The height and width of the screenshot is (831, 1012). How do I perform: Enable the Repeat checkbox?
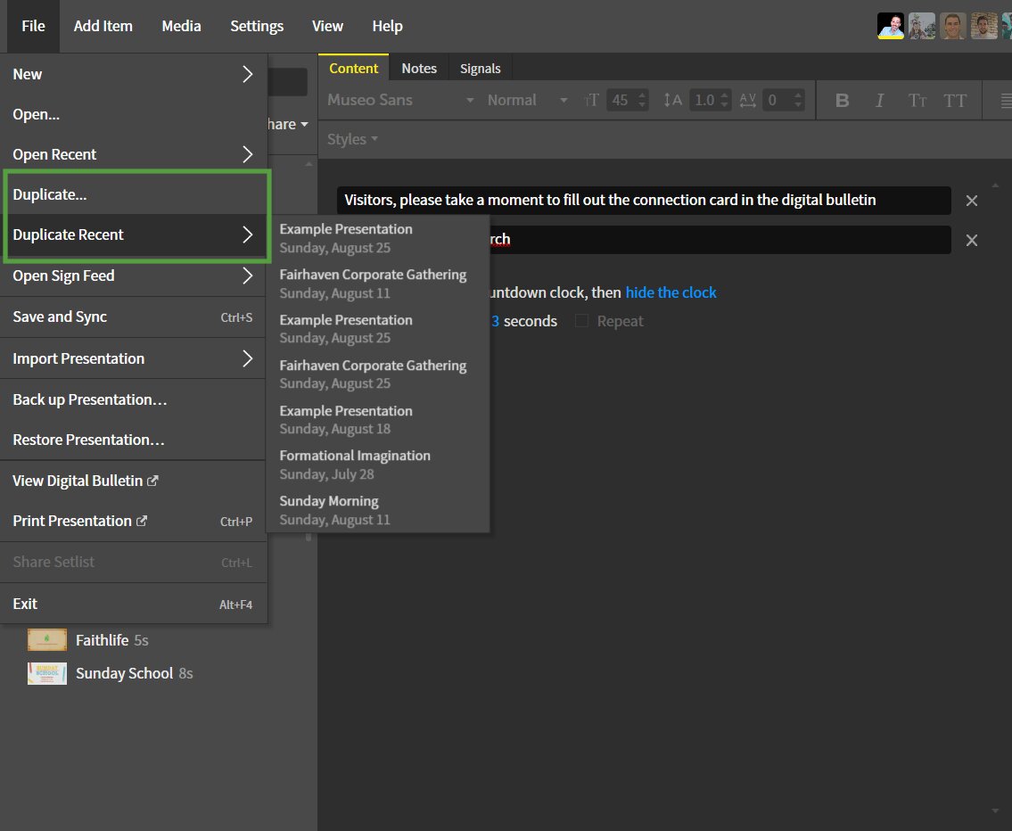click(x=581, y=321)
